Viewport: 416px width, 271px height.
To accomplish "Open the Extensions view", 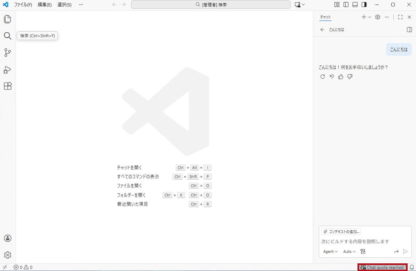I will click(x=8, y=86).
